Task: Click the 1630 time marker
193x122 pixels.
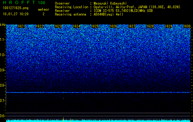Action: (x=187, y=26)
